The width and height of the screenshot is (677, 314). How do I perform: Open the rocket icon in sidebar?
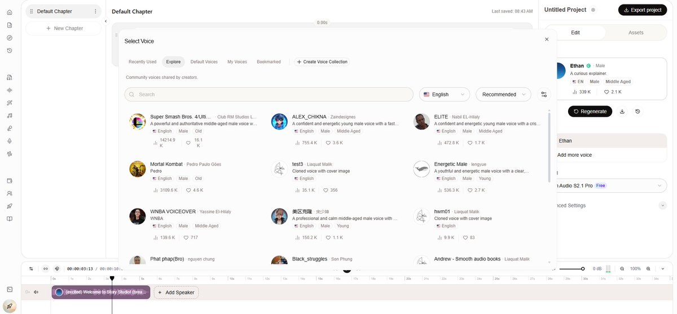[x=10, y=206]
